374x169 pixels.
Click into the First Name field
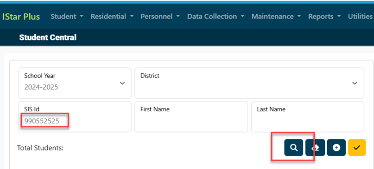(x=191, y=117)
